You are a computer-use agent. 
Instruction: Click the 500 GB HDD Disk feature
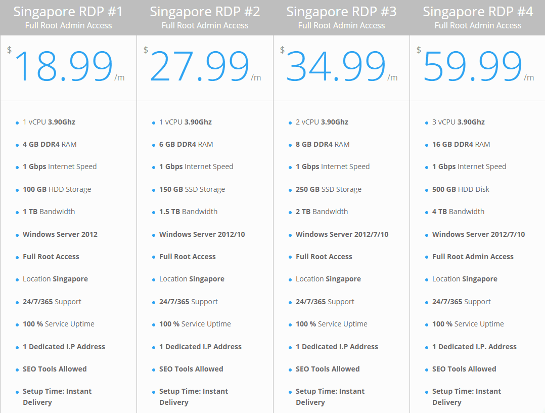[x=461, y=189]
